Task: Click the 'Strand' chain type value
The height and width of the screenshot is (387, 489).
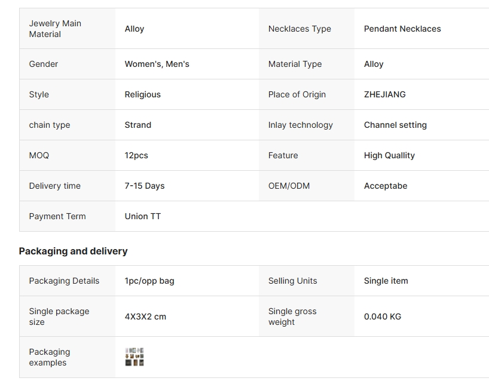Action: click(137, 125)
